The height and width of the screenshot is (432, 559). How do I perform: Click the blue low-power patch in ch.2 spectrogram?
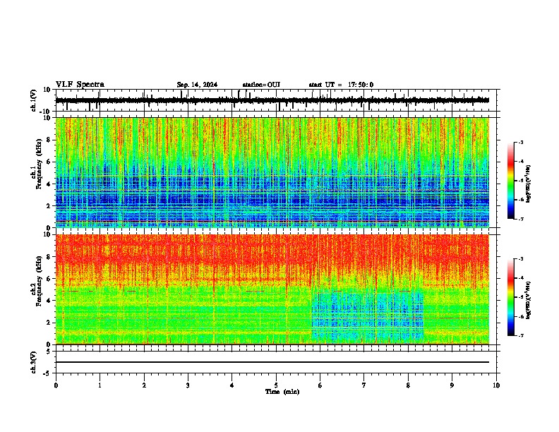pyautogui.click(x=367, y=316)
